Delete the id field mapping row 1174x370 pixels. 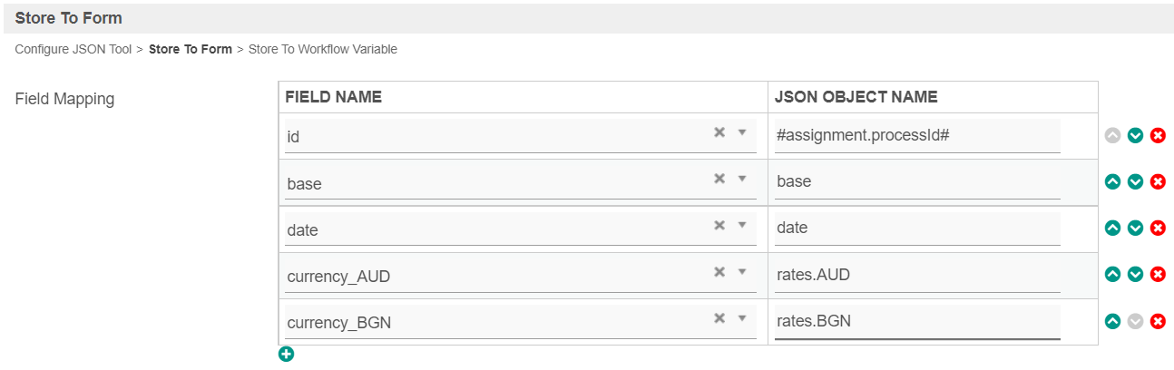pos(1158,136)
